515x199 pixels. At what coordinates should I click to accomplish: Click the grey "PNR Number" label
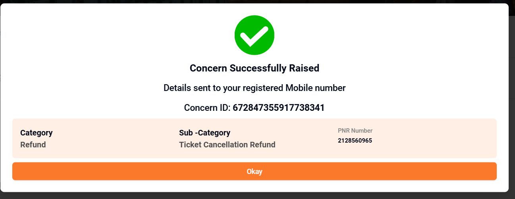pos(355,131)
